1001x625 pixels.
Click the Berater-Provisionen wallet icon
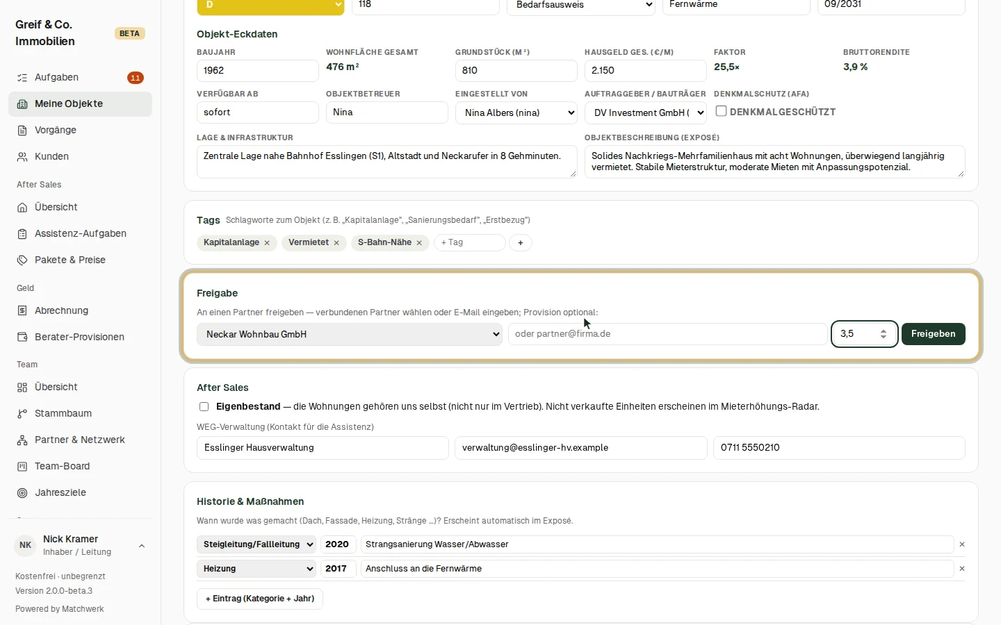tap(22, 337)
